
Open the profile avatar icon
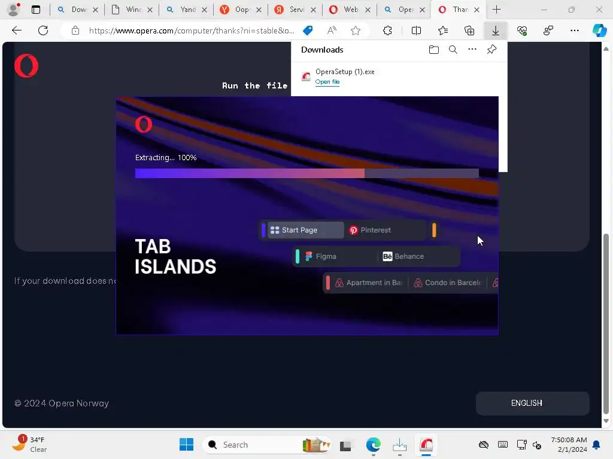(x=14, y=10)
